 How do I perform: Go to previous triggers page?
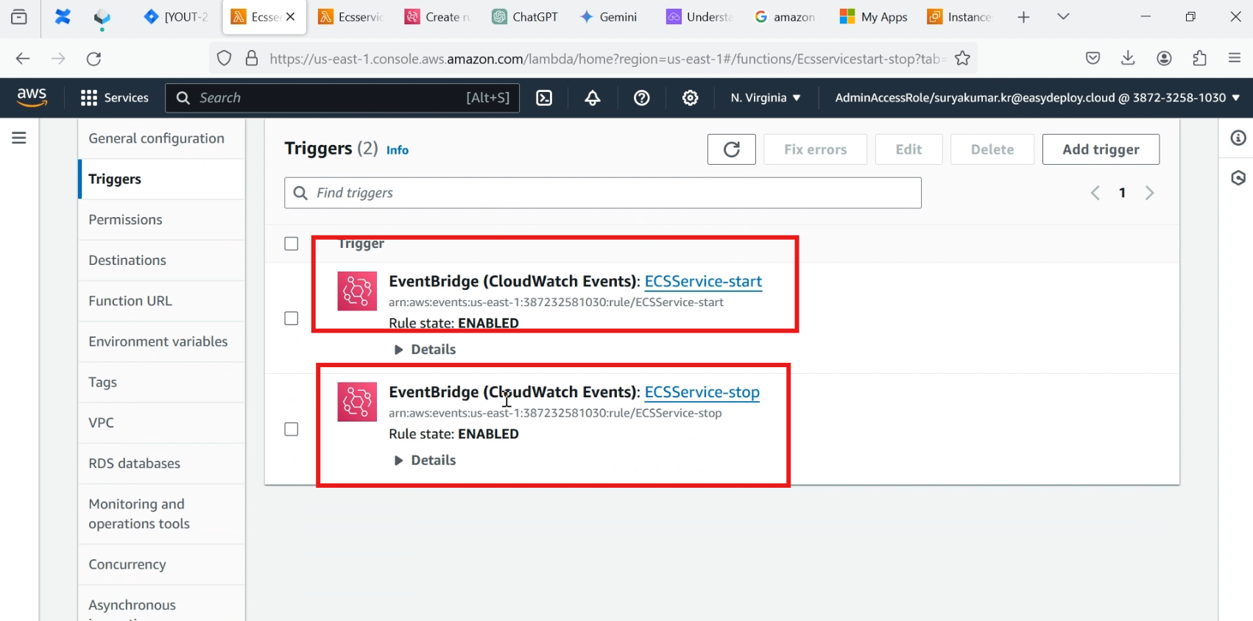[x=1095, y=193]
